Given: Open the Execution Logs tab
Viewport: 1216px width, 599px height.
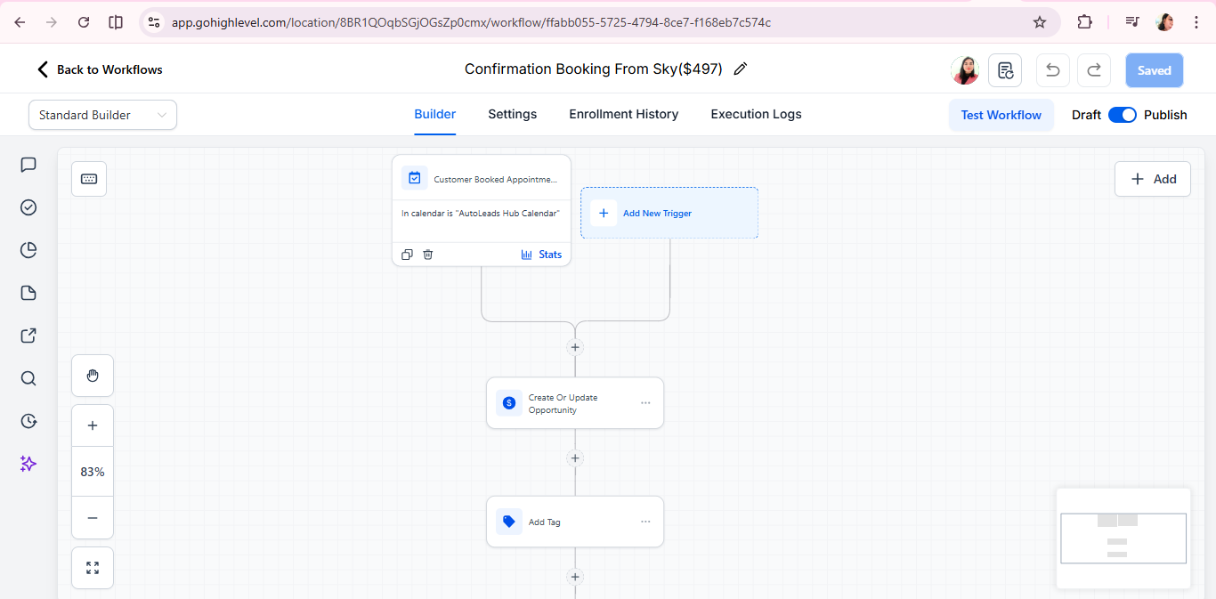Looking at the screenshot, I should coord(756,114).
